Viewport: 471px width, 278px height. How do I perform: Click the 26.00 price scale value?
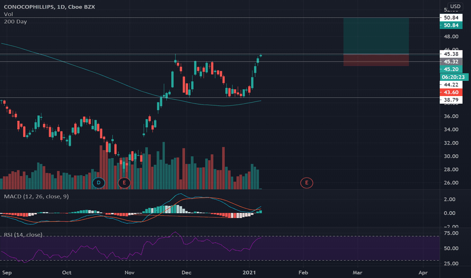pos(451,183)
